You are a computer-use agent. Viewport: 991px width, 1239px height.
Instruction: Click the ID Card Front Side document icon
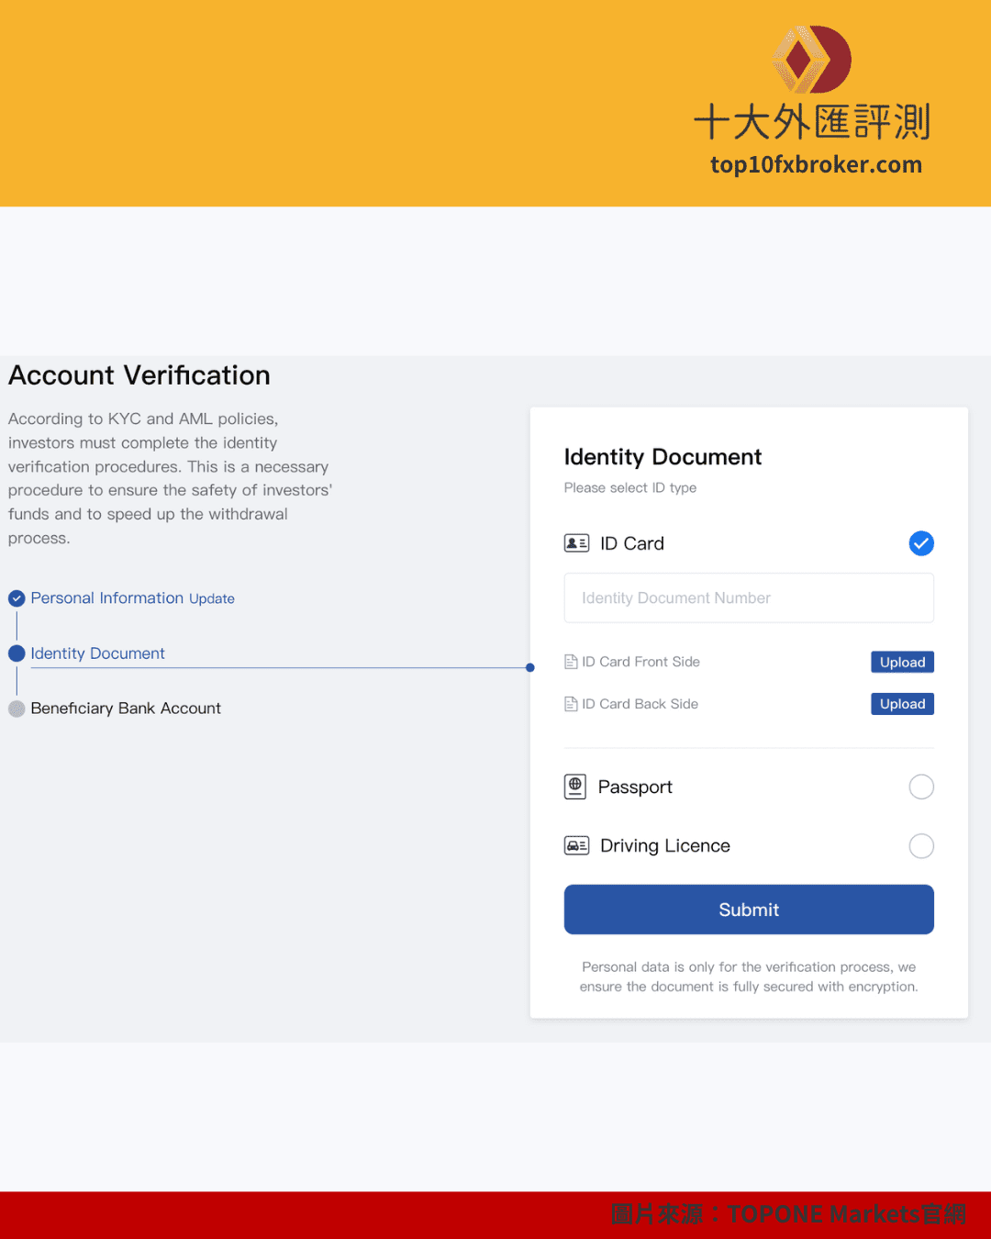point(571,662)
